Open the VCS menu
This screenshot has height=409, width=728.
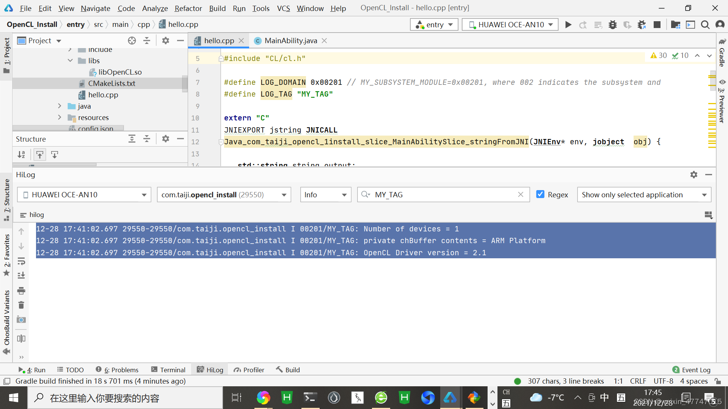283,8
